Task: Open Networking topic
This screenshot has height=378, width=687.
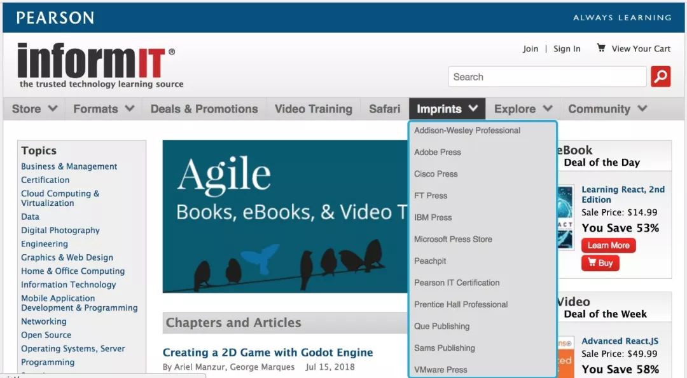Action: [44, 321]
